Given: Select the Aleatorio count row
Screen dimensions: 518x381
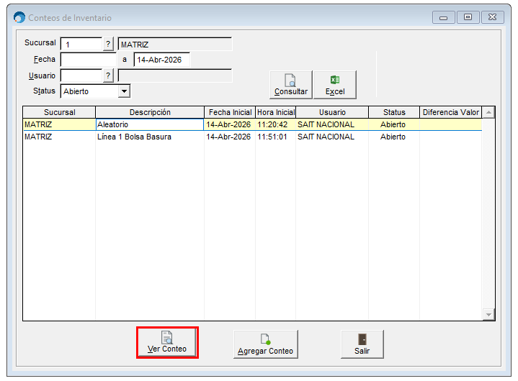Looking at the screenshot, I should (149, 124).
